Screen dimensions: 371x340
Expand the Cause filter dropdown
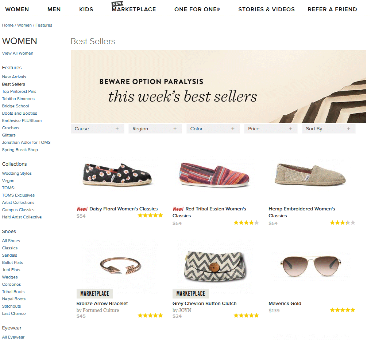tap(97, 129)
